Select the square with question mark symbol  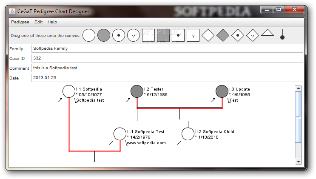tap(193, 35)
